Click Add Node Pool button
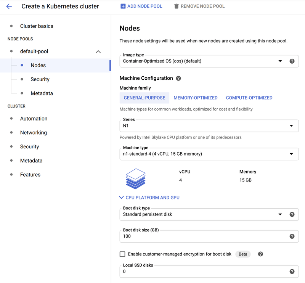305x283 pixels. coord(141,6)
